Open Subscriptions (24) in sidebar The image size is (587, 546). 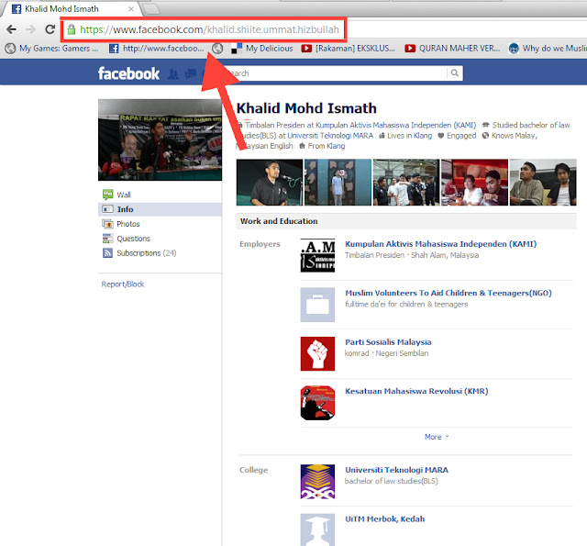[x=147, y=253]
